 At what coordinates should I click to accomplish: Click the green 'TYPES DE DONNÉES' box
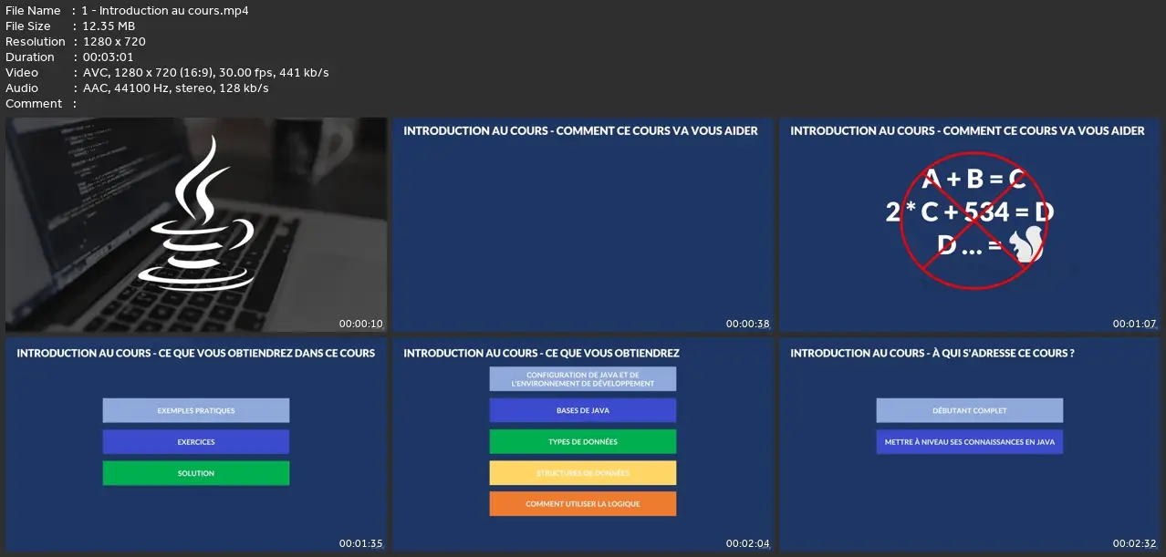click(x=583, y=442)
